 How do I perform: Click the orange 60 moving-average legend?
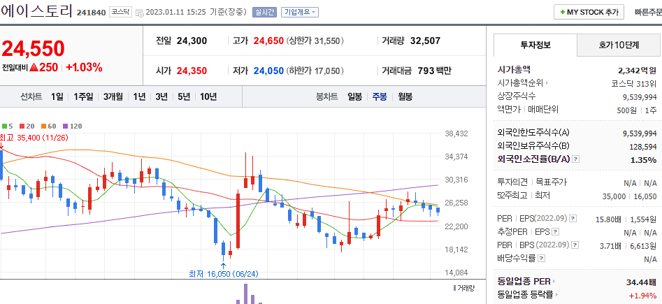[48, 126]
